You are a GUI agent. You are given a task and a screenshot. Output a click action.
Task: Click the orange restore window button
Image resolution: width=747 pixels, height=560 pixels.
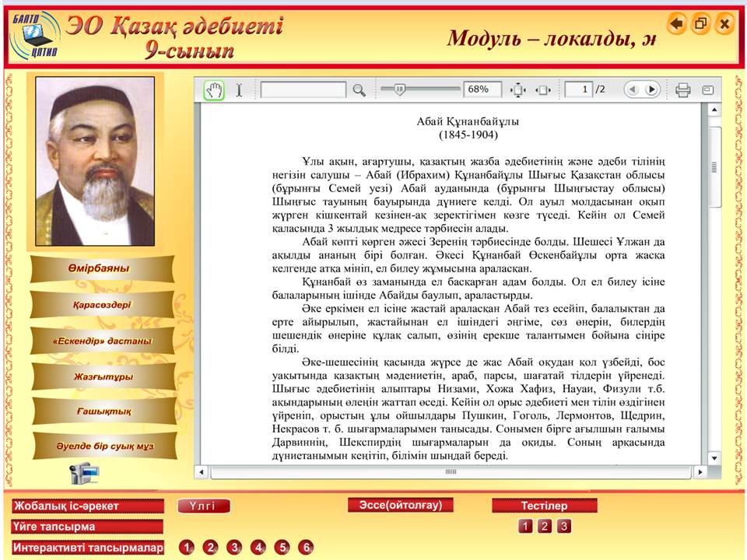[x=701, y=23]
